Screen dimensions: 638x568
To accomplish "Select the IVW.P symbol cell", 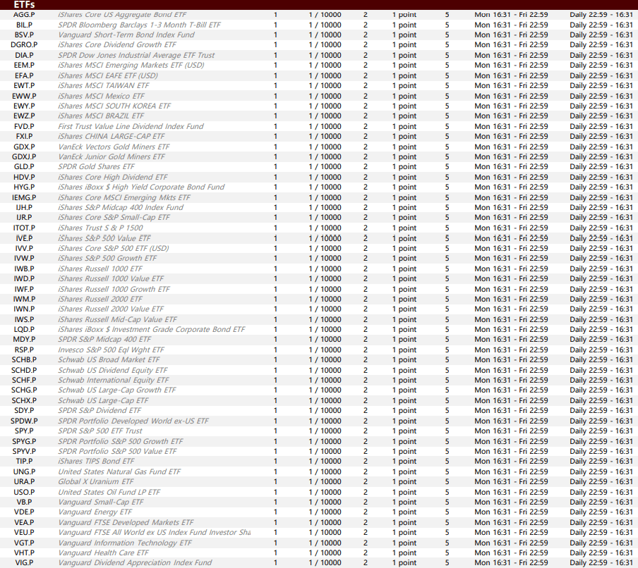I will point(24,258).
